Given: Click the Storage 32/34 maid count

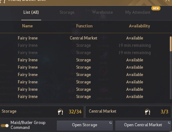Looking at the screenshot, I should (75, 112).
